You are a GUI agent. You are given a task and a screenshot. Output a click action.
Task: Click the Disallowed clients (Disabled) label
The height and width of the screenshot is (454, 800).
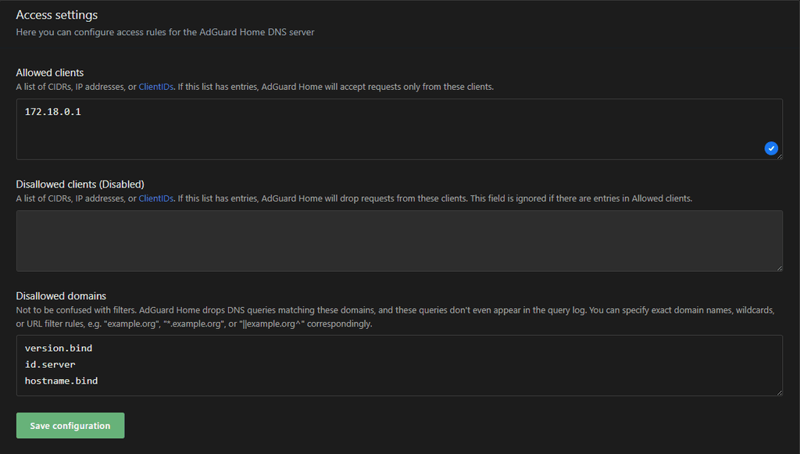pos(80,184)
